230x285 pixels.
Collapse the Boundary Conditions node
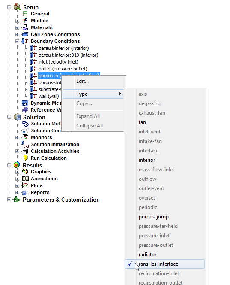tap(17, 41)
